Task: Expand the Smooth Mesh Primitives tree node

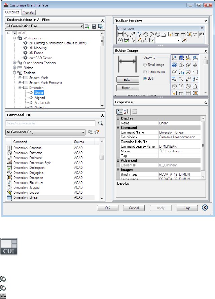Action: click(20, 82)
